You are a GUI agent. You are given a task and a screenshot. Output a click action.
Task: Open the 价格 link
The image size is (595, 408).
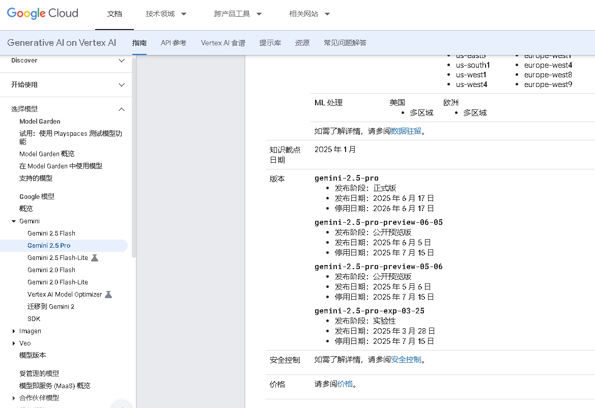[x=345, y=384]
